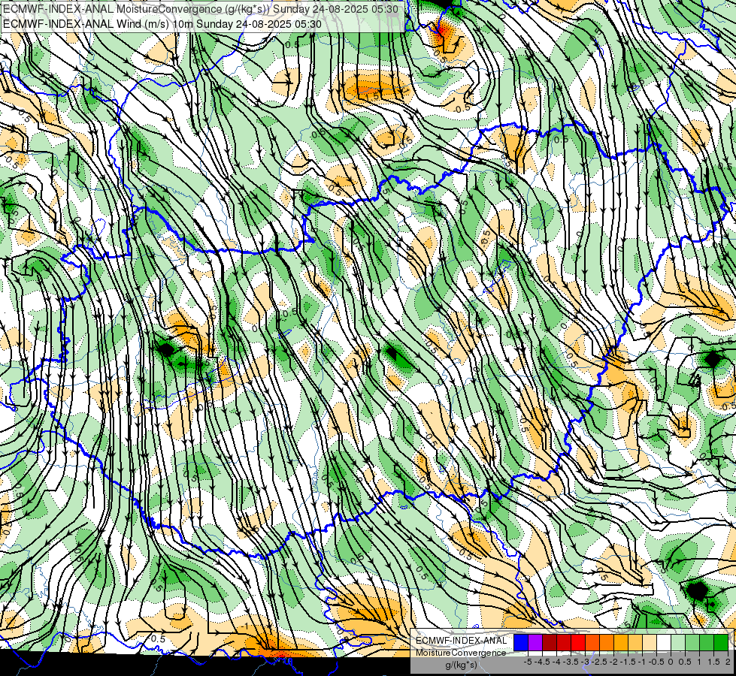The height and width of the screenshot is (676, 736).
Task: Click the MoistureConvergence title line at top
Action: (x=201, y=9)
